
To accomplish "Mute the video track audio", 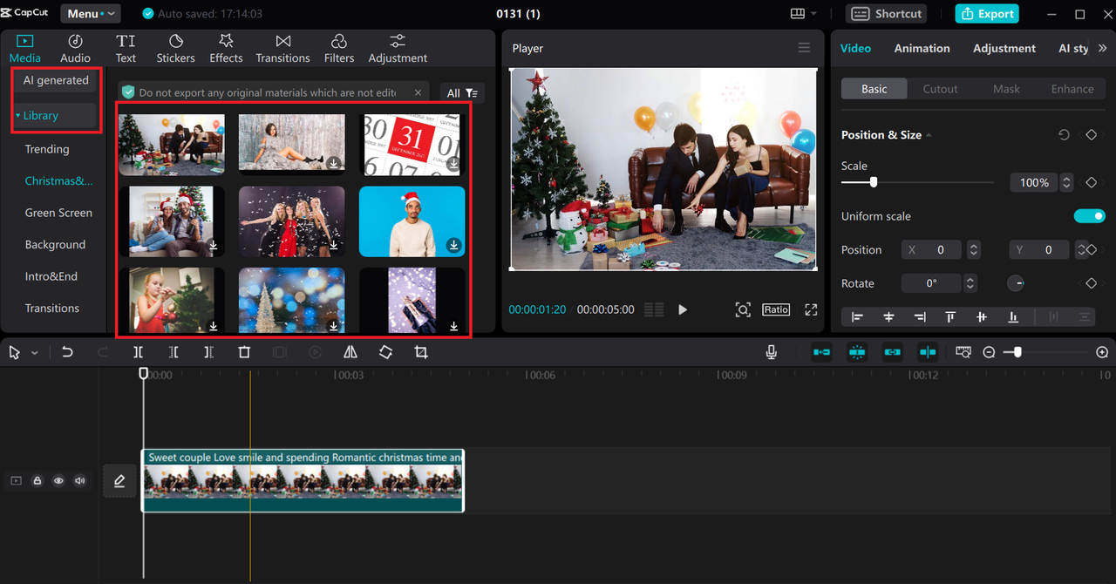I will coord(79,480).
